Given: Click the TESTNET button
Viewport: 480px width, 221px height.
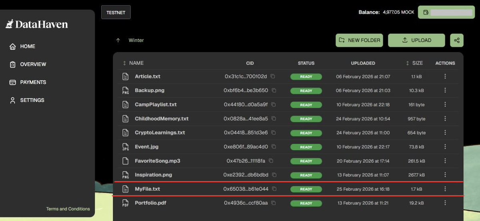Looking at the screenshot, I should (x=116, y=12).
